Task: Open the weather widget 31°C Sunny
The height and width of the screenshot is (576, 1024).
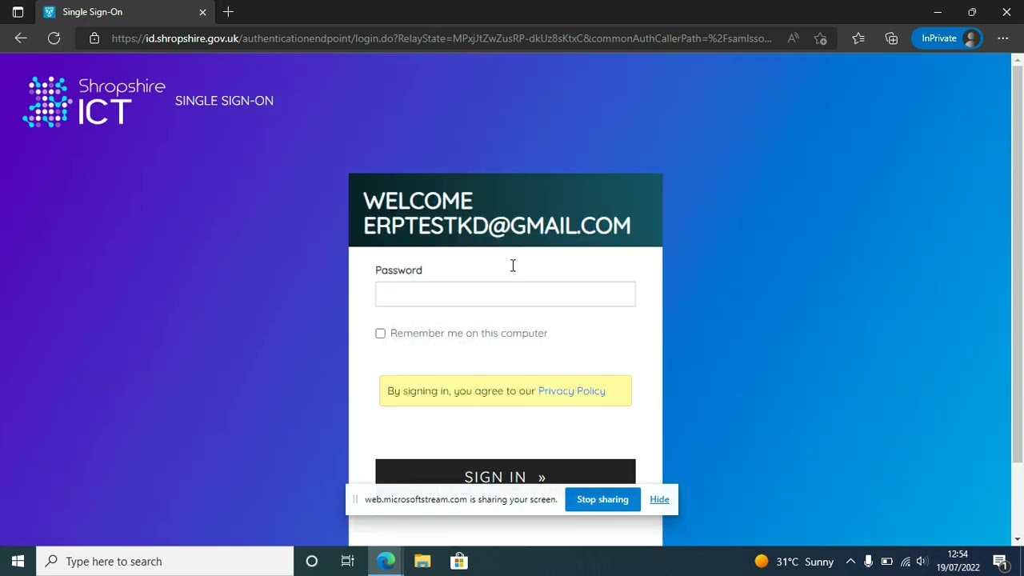Action: click(794, 561)
